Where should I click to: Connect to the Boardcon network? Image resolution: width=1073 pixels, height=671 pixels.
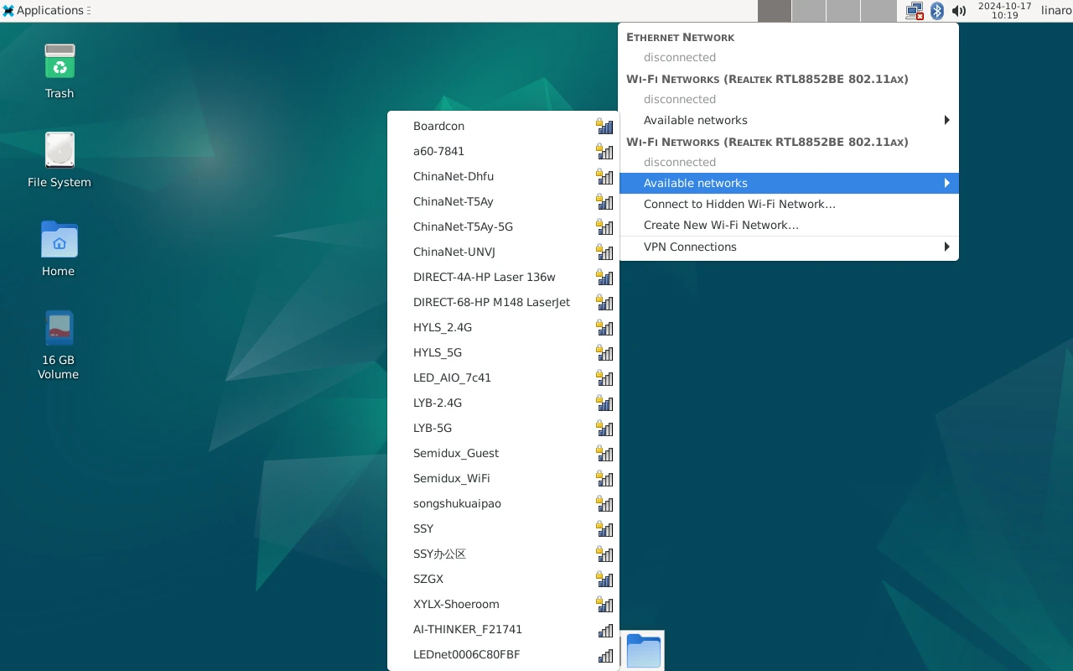[x=503, y=126]
